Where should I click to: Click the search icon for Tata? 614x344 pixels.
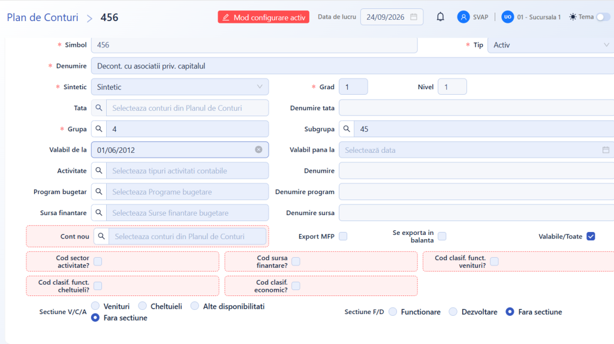99,108
